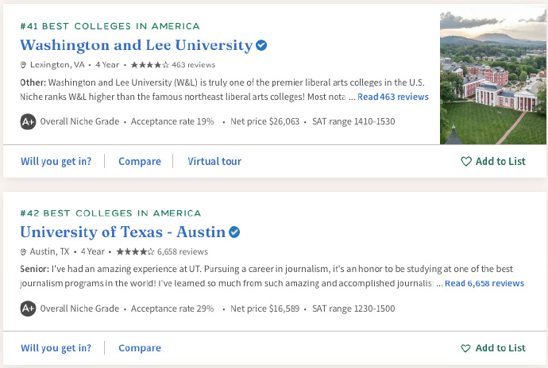
Task: Open 'Read 463 reviews' link
Action: [x=393, y=97]
